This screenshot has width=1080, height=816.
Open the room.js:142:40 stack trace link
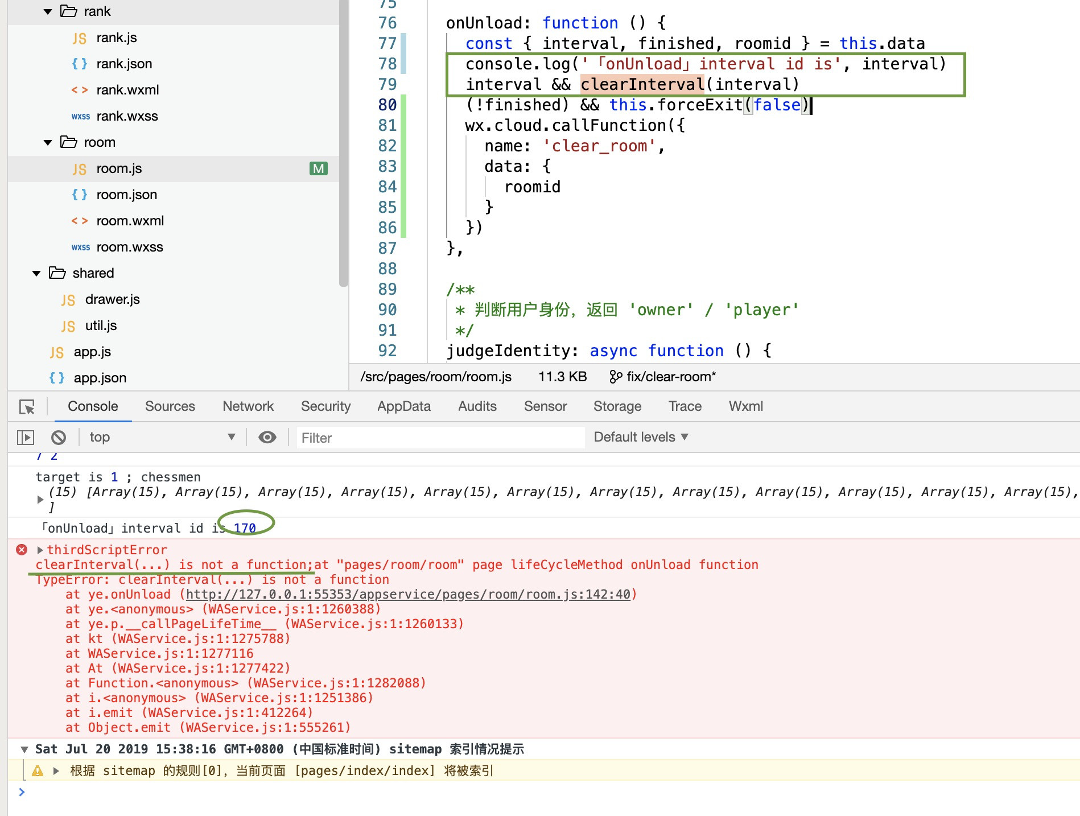coord(408,594)
